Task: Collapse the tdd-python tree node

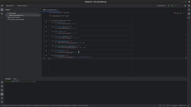Action: tap(6, 13)
